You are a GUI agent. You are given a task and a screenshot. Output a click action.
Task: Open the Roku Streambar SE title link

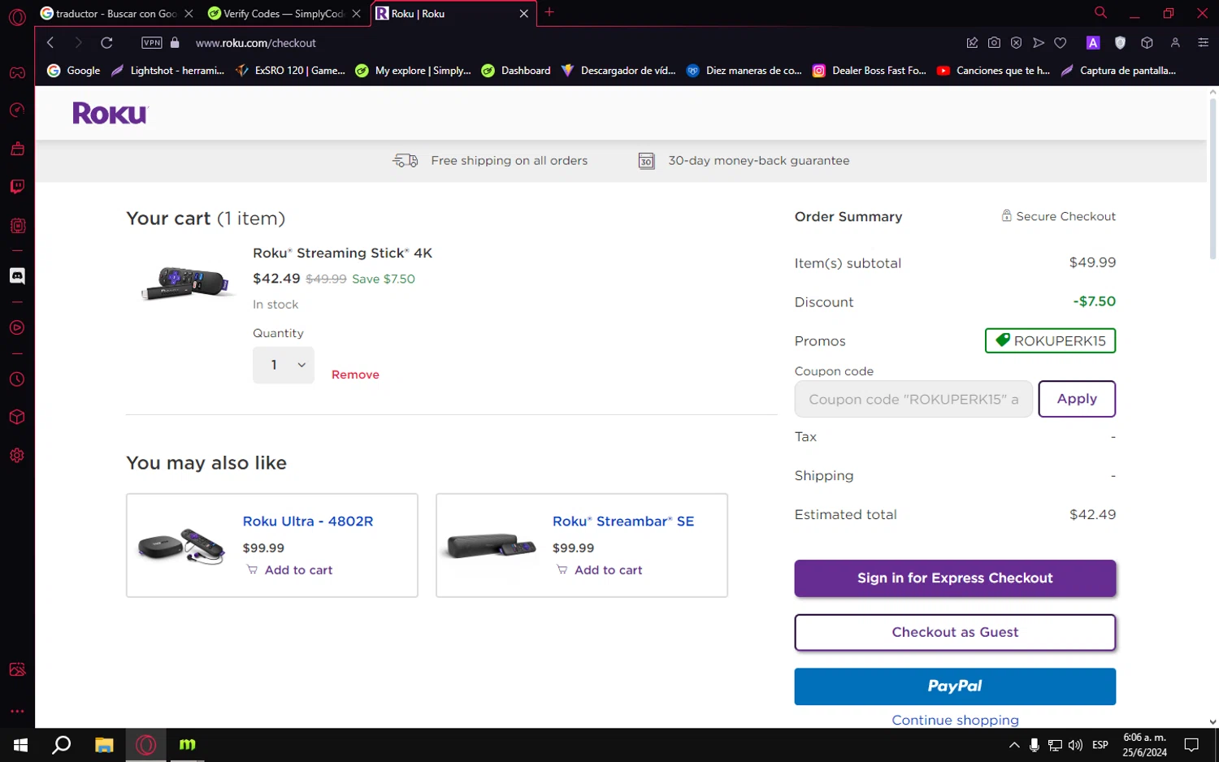(x=623, y=522)
